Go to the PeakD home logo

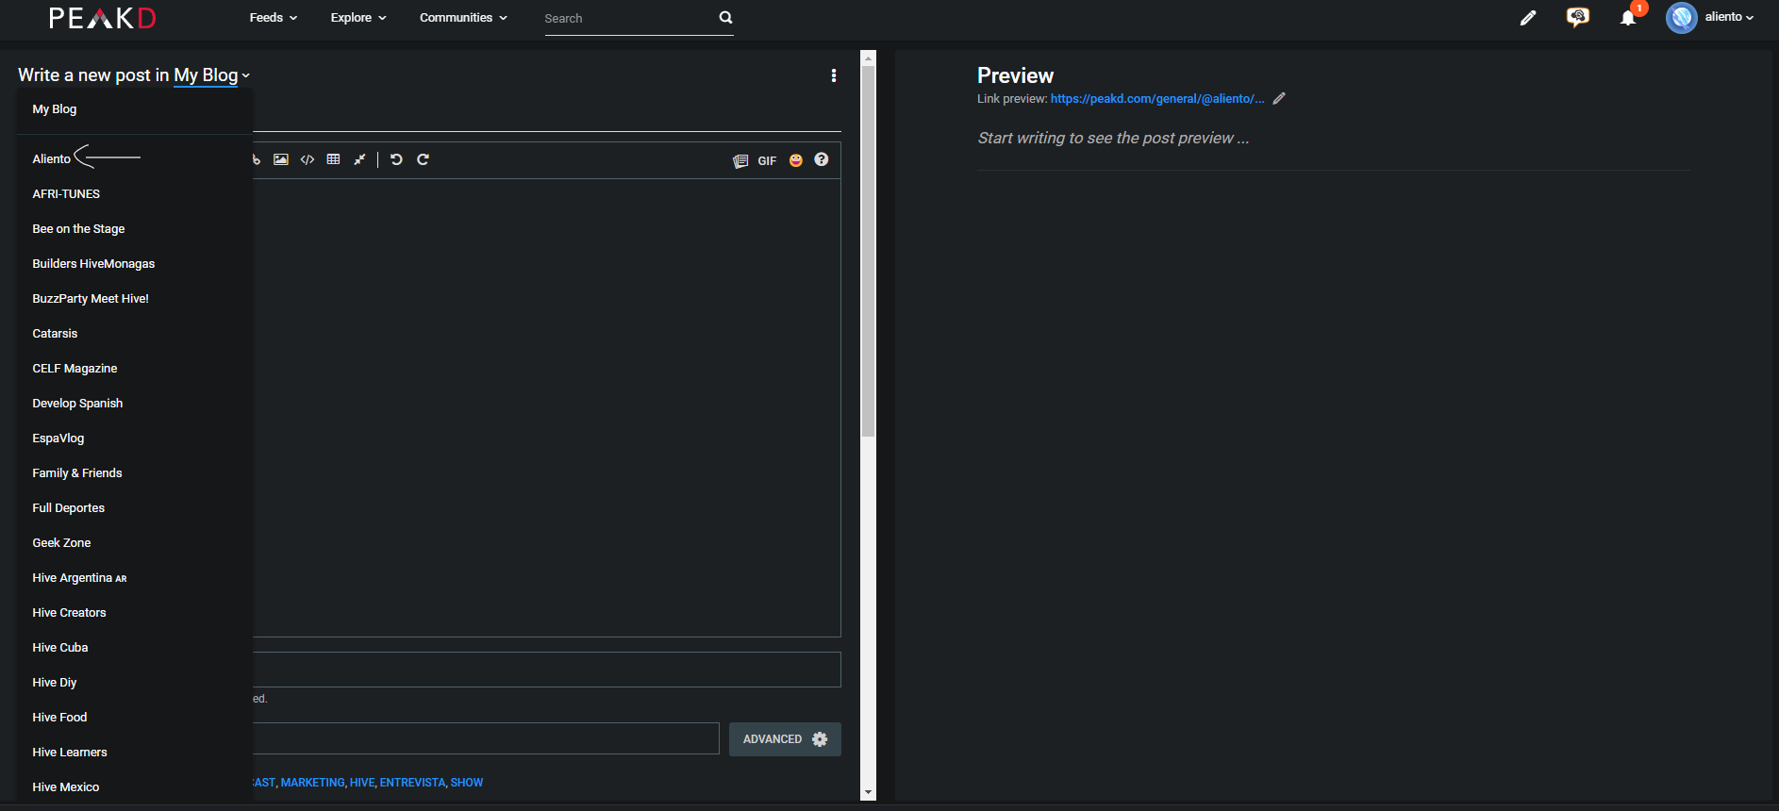tap(103, 18)
